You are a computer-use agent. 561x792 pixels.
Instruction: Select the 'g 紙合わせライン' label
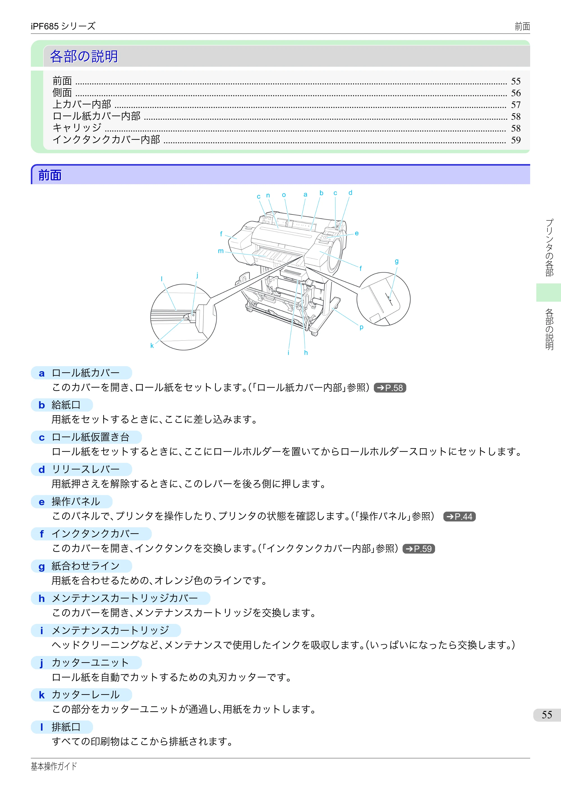(x=82, y=566)
